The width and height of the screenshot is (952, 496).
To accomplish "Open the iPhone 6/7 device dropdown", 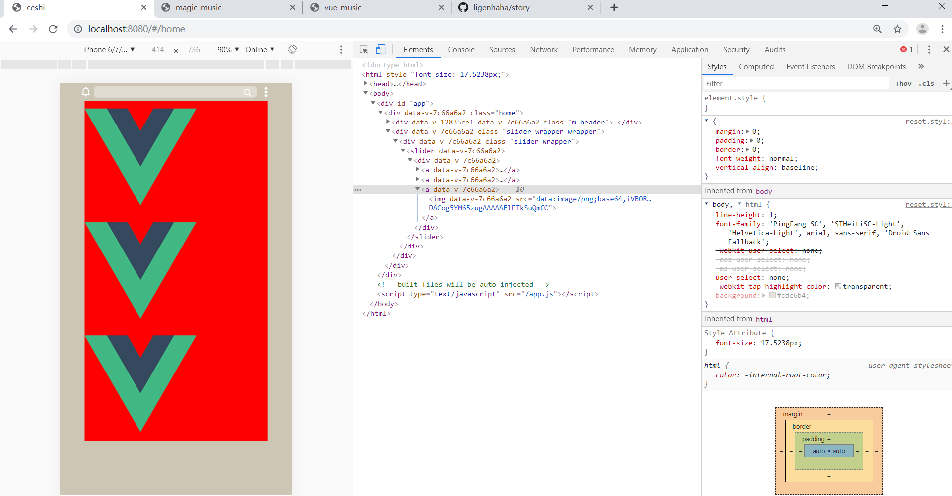I will pos(109,49).
